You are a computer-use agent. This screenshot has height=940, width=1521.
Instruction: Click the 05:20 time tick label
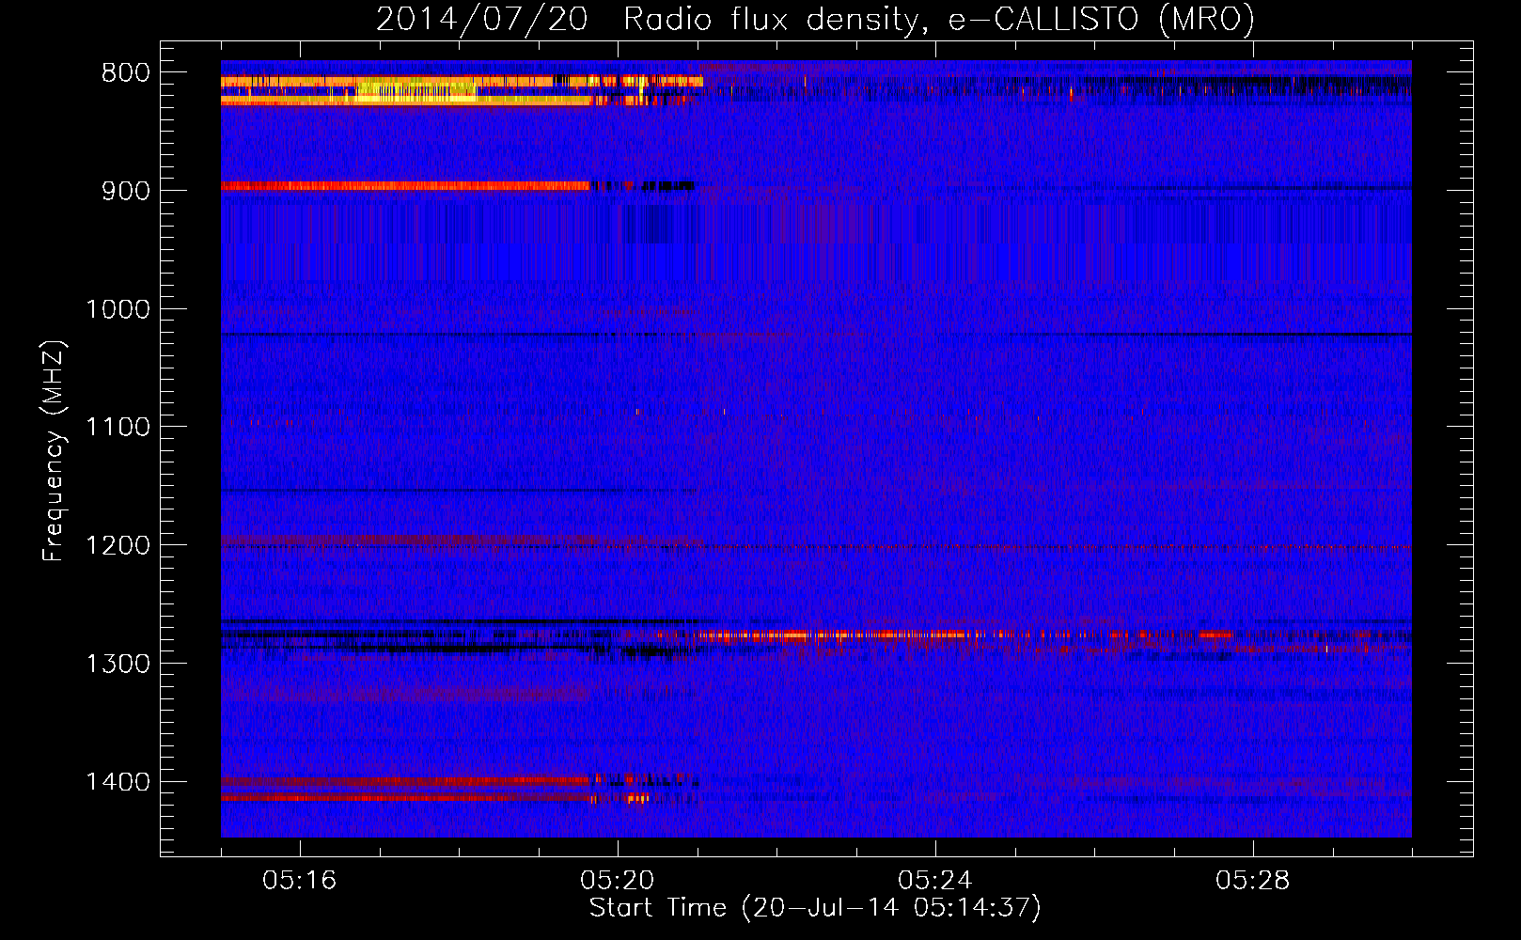pos(618,881)
